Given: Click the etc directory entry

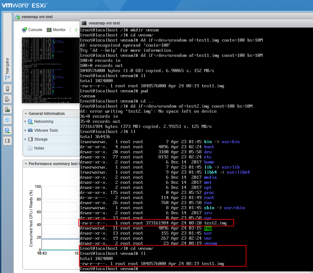Looking at the screenshot, I should click(208, 157).
